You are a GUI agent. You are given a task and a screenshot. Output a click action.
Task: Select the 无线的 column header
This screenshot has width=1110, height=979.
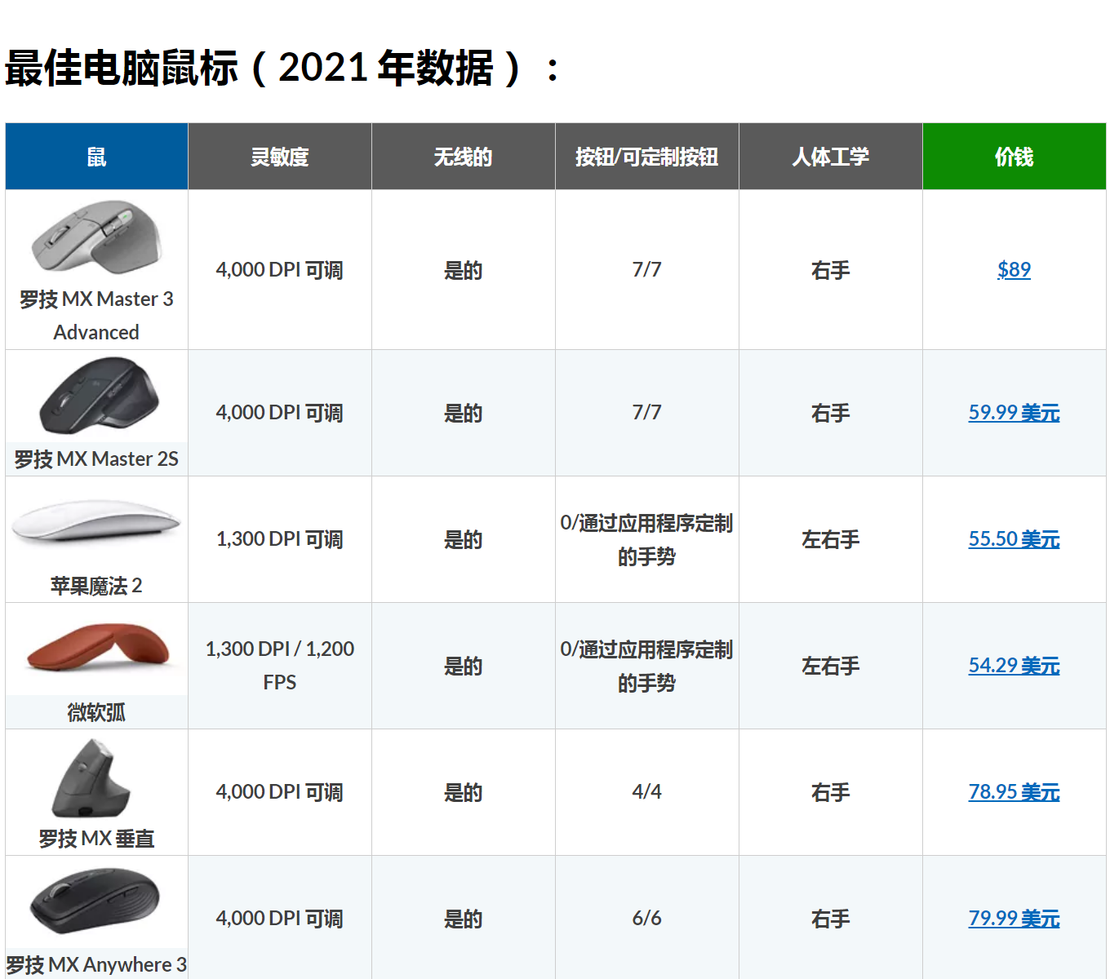[463, 156]
